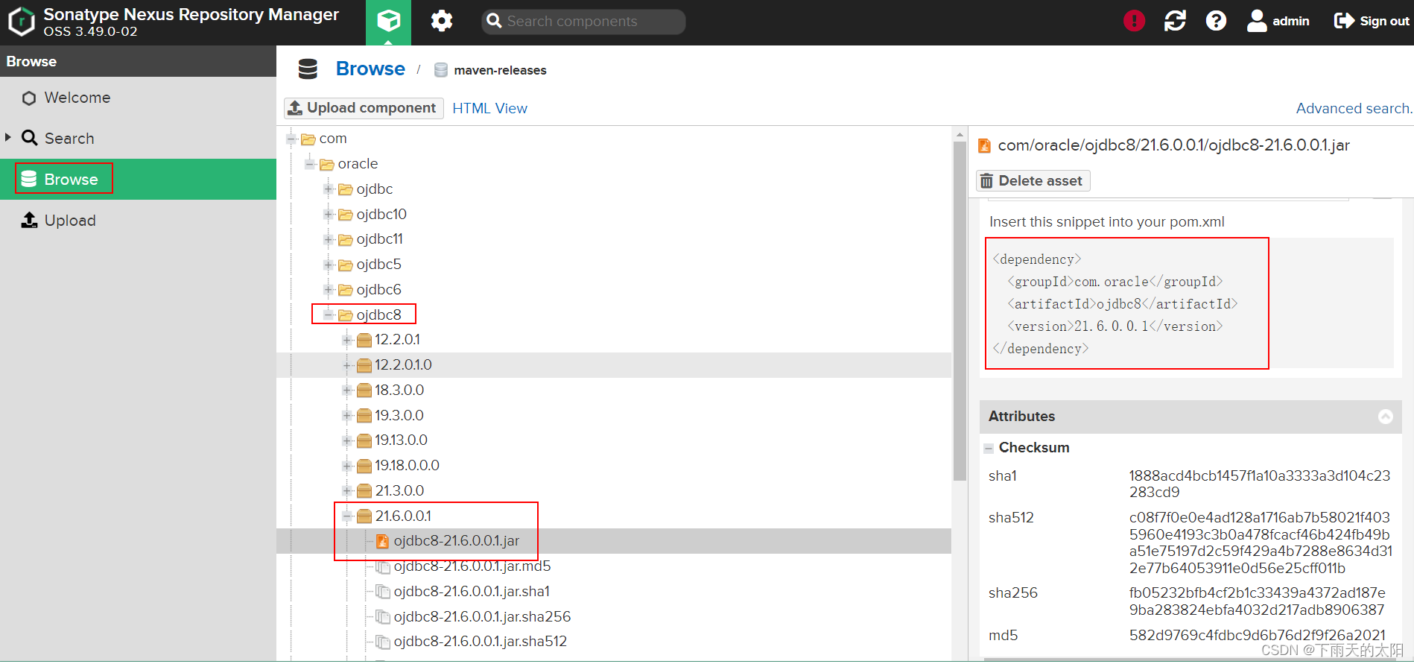
Task: Collapse the Attributes panel
Action: coord(1386,417)
